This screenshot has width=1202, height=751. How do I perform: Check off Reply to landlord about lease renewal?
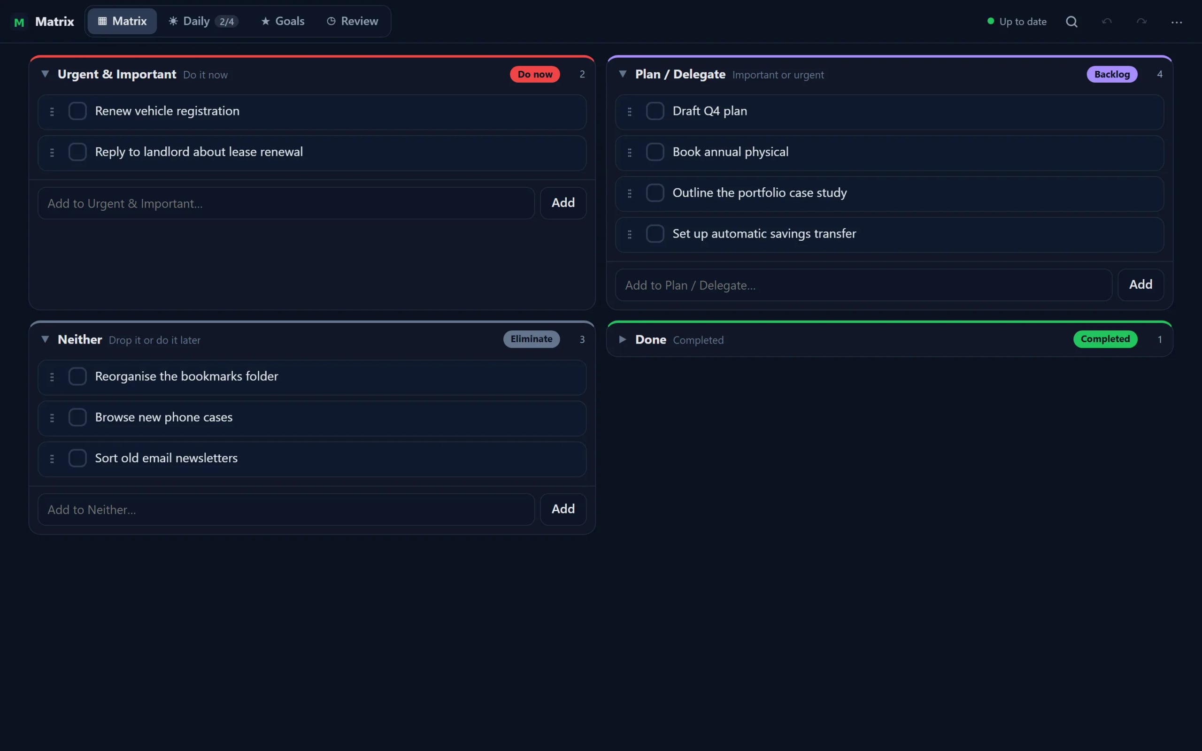point(77,152)
